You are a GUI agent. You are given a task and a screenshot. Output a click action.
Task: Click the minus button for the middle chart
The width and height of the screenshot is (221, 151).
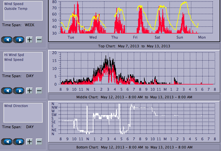point(39,91)
